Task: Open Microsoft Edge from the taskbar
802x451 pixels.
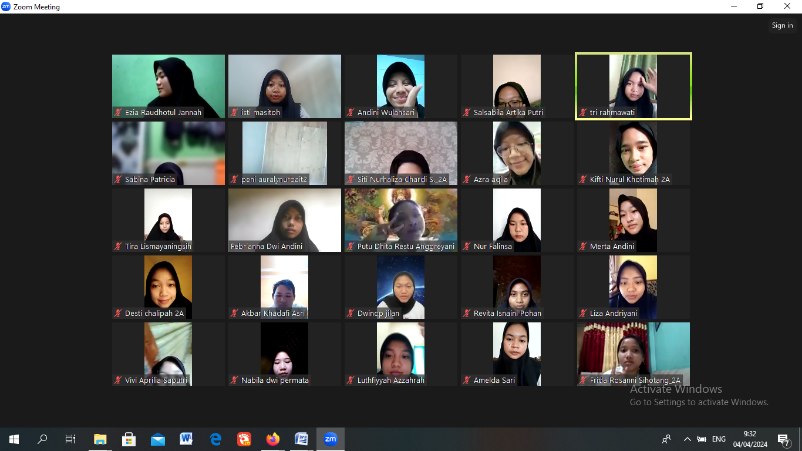Action: [215, 439]
